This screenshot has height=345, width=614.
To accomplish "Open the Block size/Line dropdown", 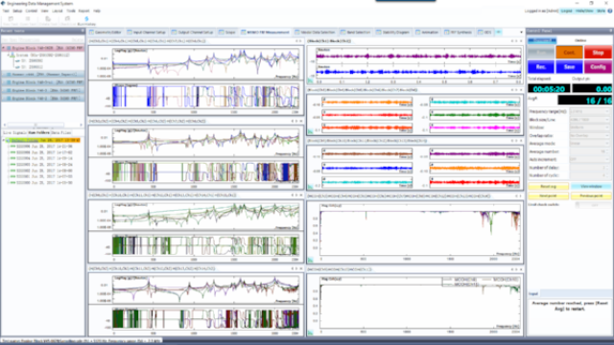I will click(590, 120).
